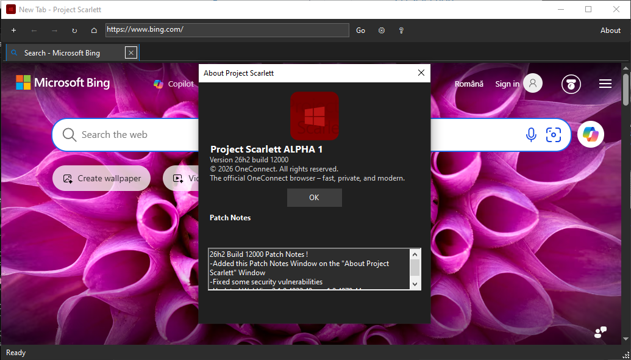Click the Microsoft Bing logo

(63, 83)
